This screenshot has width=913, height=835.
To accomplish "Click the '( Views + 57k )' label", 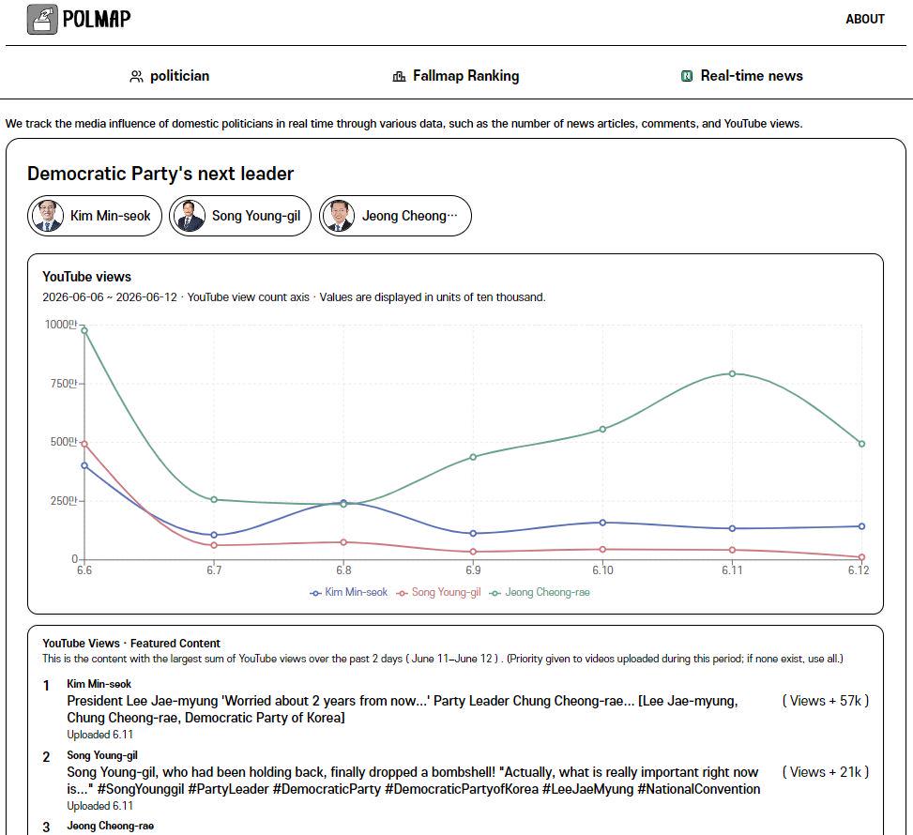I will 826,701.
